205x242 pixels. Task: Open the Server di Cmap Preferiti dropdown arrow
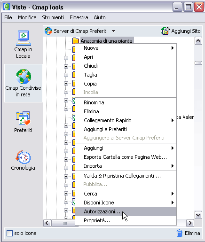point(114,31)
